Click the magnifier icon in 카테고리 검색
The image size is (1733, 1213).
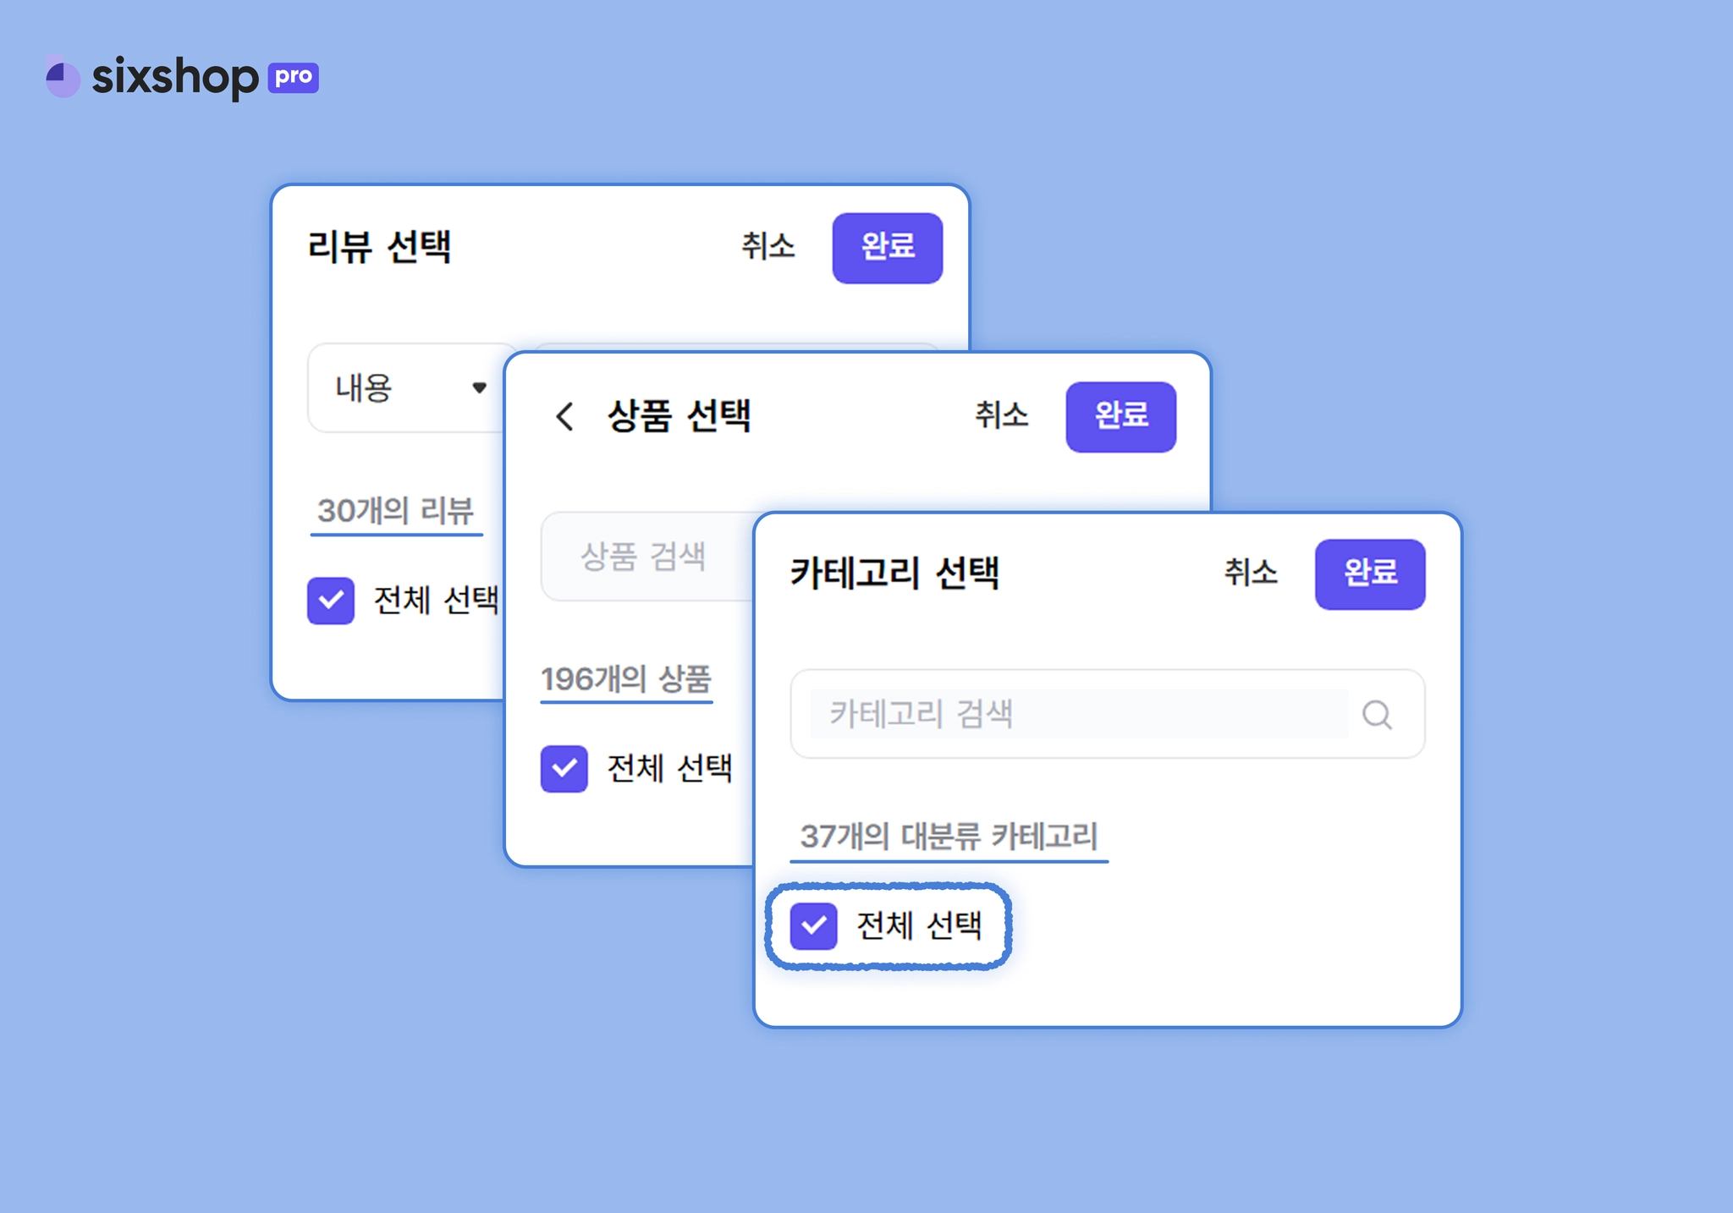tap(1377, 715)
